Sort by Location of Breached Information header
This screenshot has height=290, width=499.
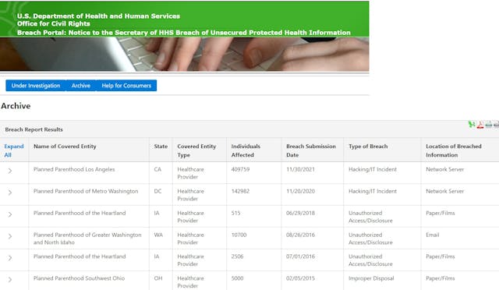click(454, 150)
